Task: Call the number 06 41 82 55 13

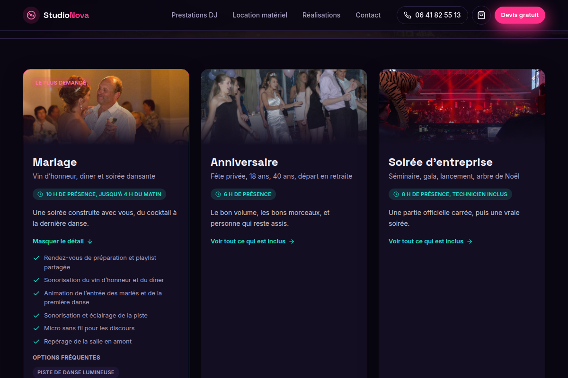Action: click(x=432, y=15)
